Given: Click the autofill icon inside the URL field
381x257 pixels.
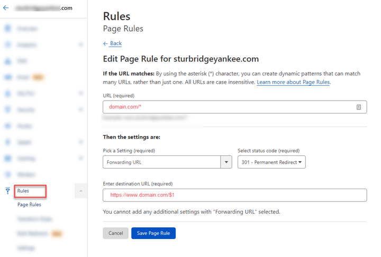Looking at the screenshot, I should click(359, 107).
